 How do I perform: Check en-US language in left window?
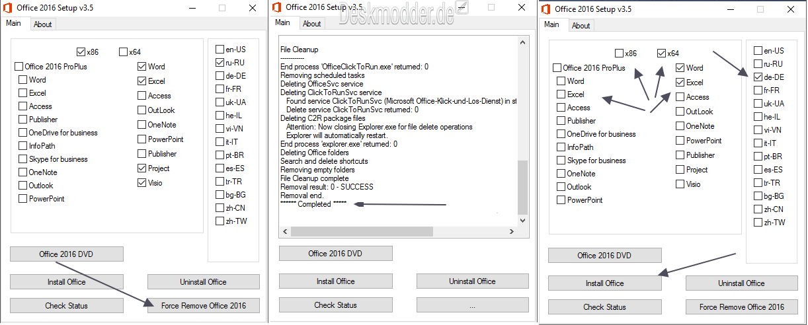click(x=220, y=50)
